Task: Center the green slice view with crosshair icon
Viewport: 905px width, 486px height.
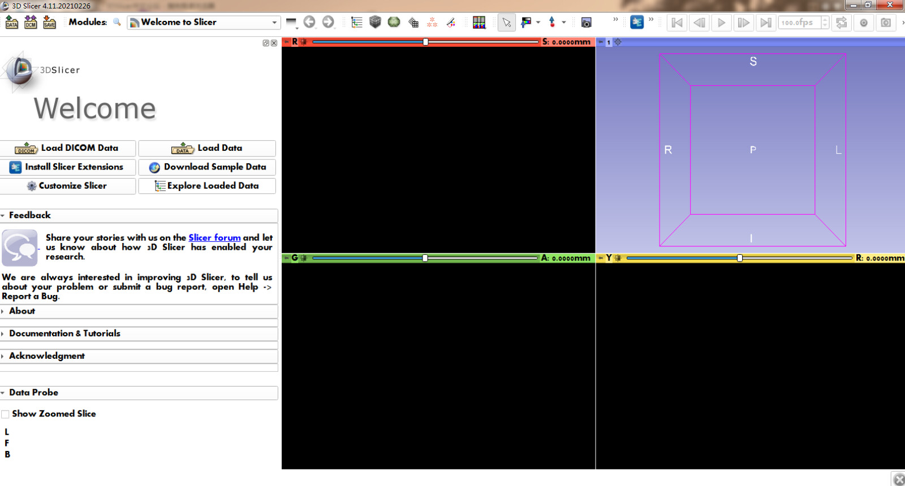Action: click(304, 258)
